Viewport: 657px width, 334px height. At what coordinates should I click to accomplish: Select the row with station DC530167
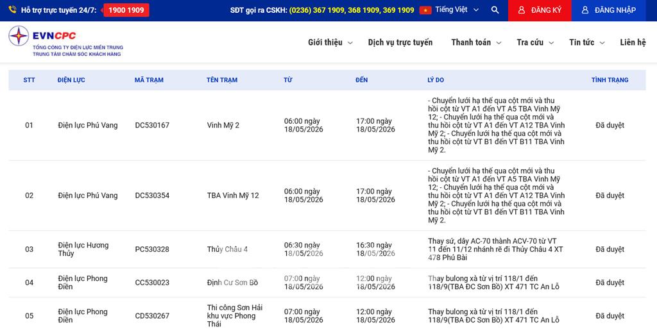click(x=327, y=125)
